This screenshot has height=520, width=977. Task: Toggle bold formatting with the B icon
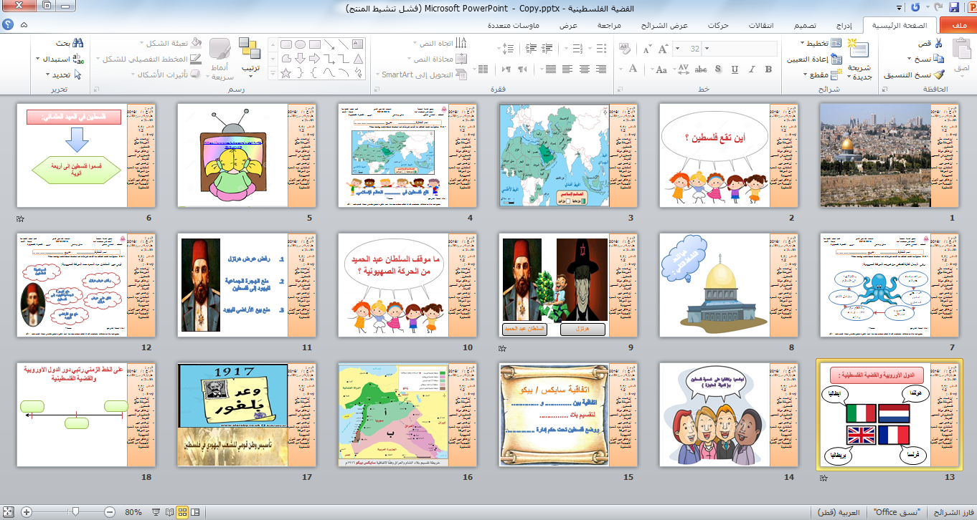point(768,69)
